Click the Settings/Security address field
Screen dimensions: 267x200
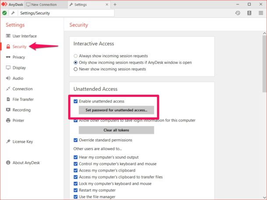click(x=66, y=13)
